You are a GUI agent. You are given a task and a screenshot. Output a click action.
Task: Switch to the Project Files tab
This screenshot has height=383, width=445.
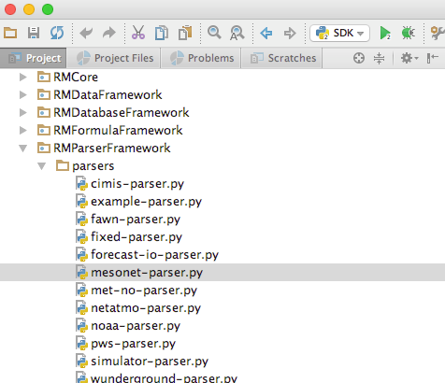point(115,58)
